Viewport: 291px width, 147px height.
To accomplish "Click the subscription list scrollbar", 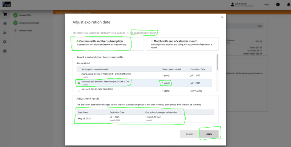I will (217, 62).
